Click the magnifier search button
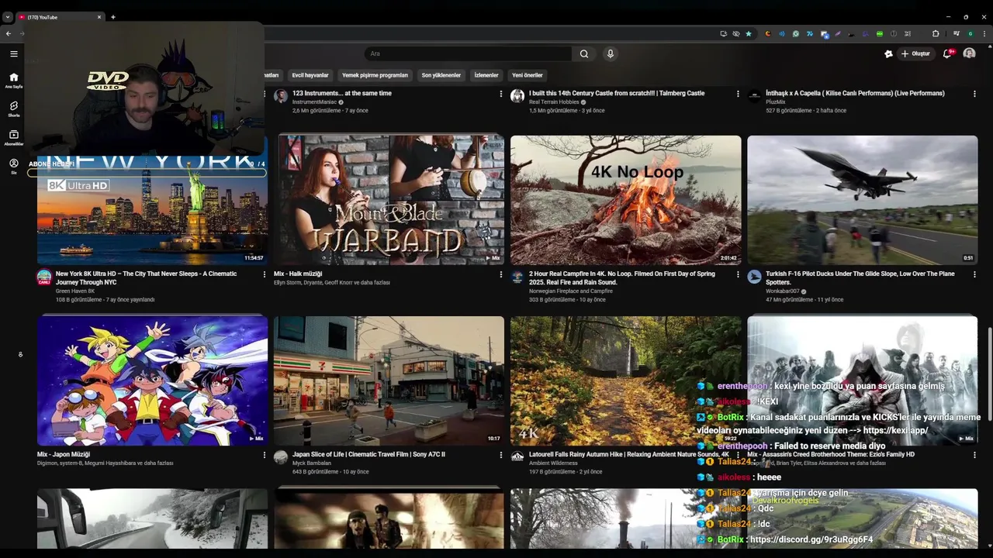Viewport: 993px width, 558px height. (584, 53)
